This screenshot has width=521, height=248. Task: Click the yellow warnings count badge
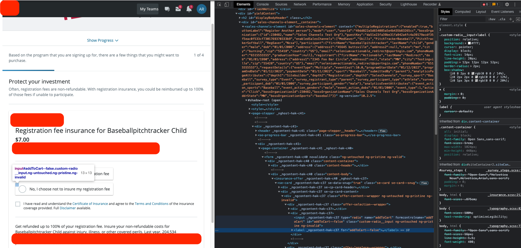(x=496, y=4)
